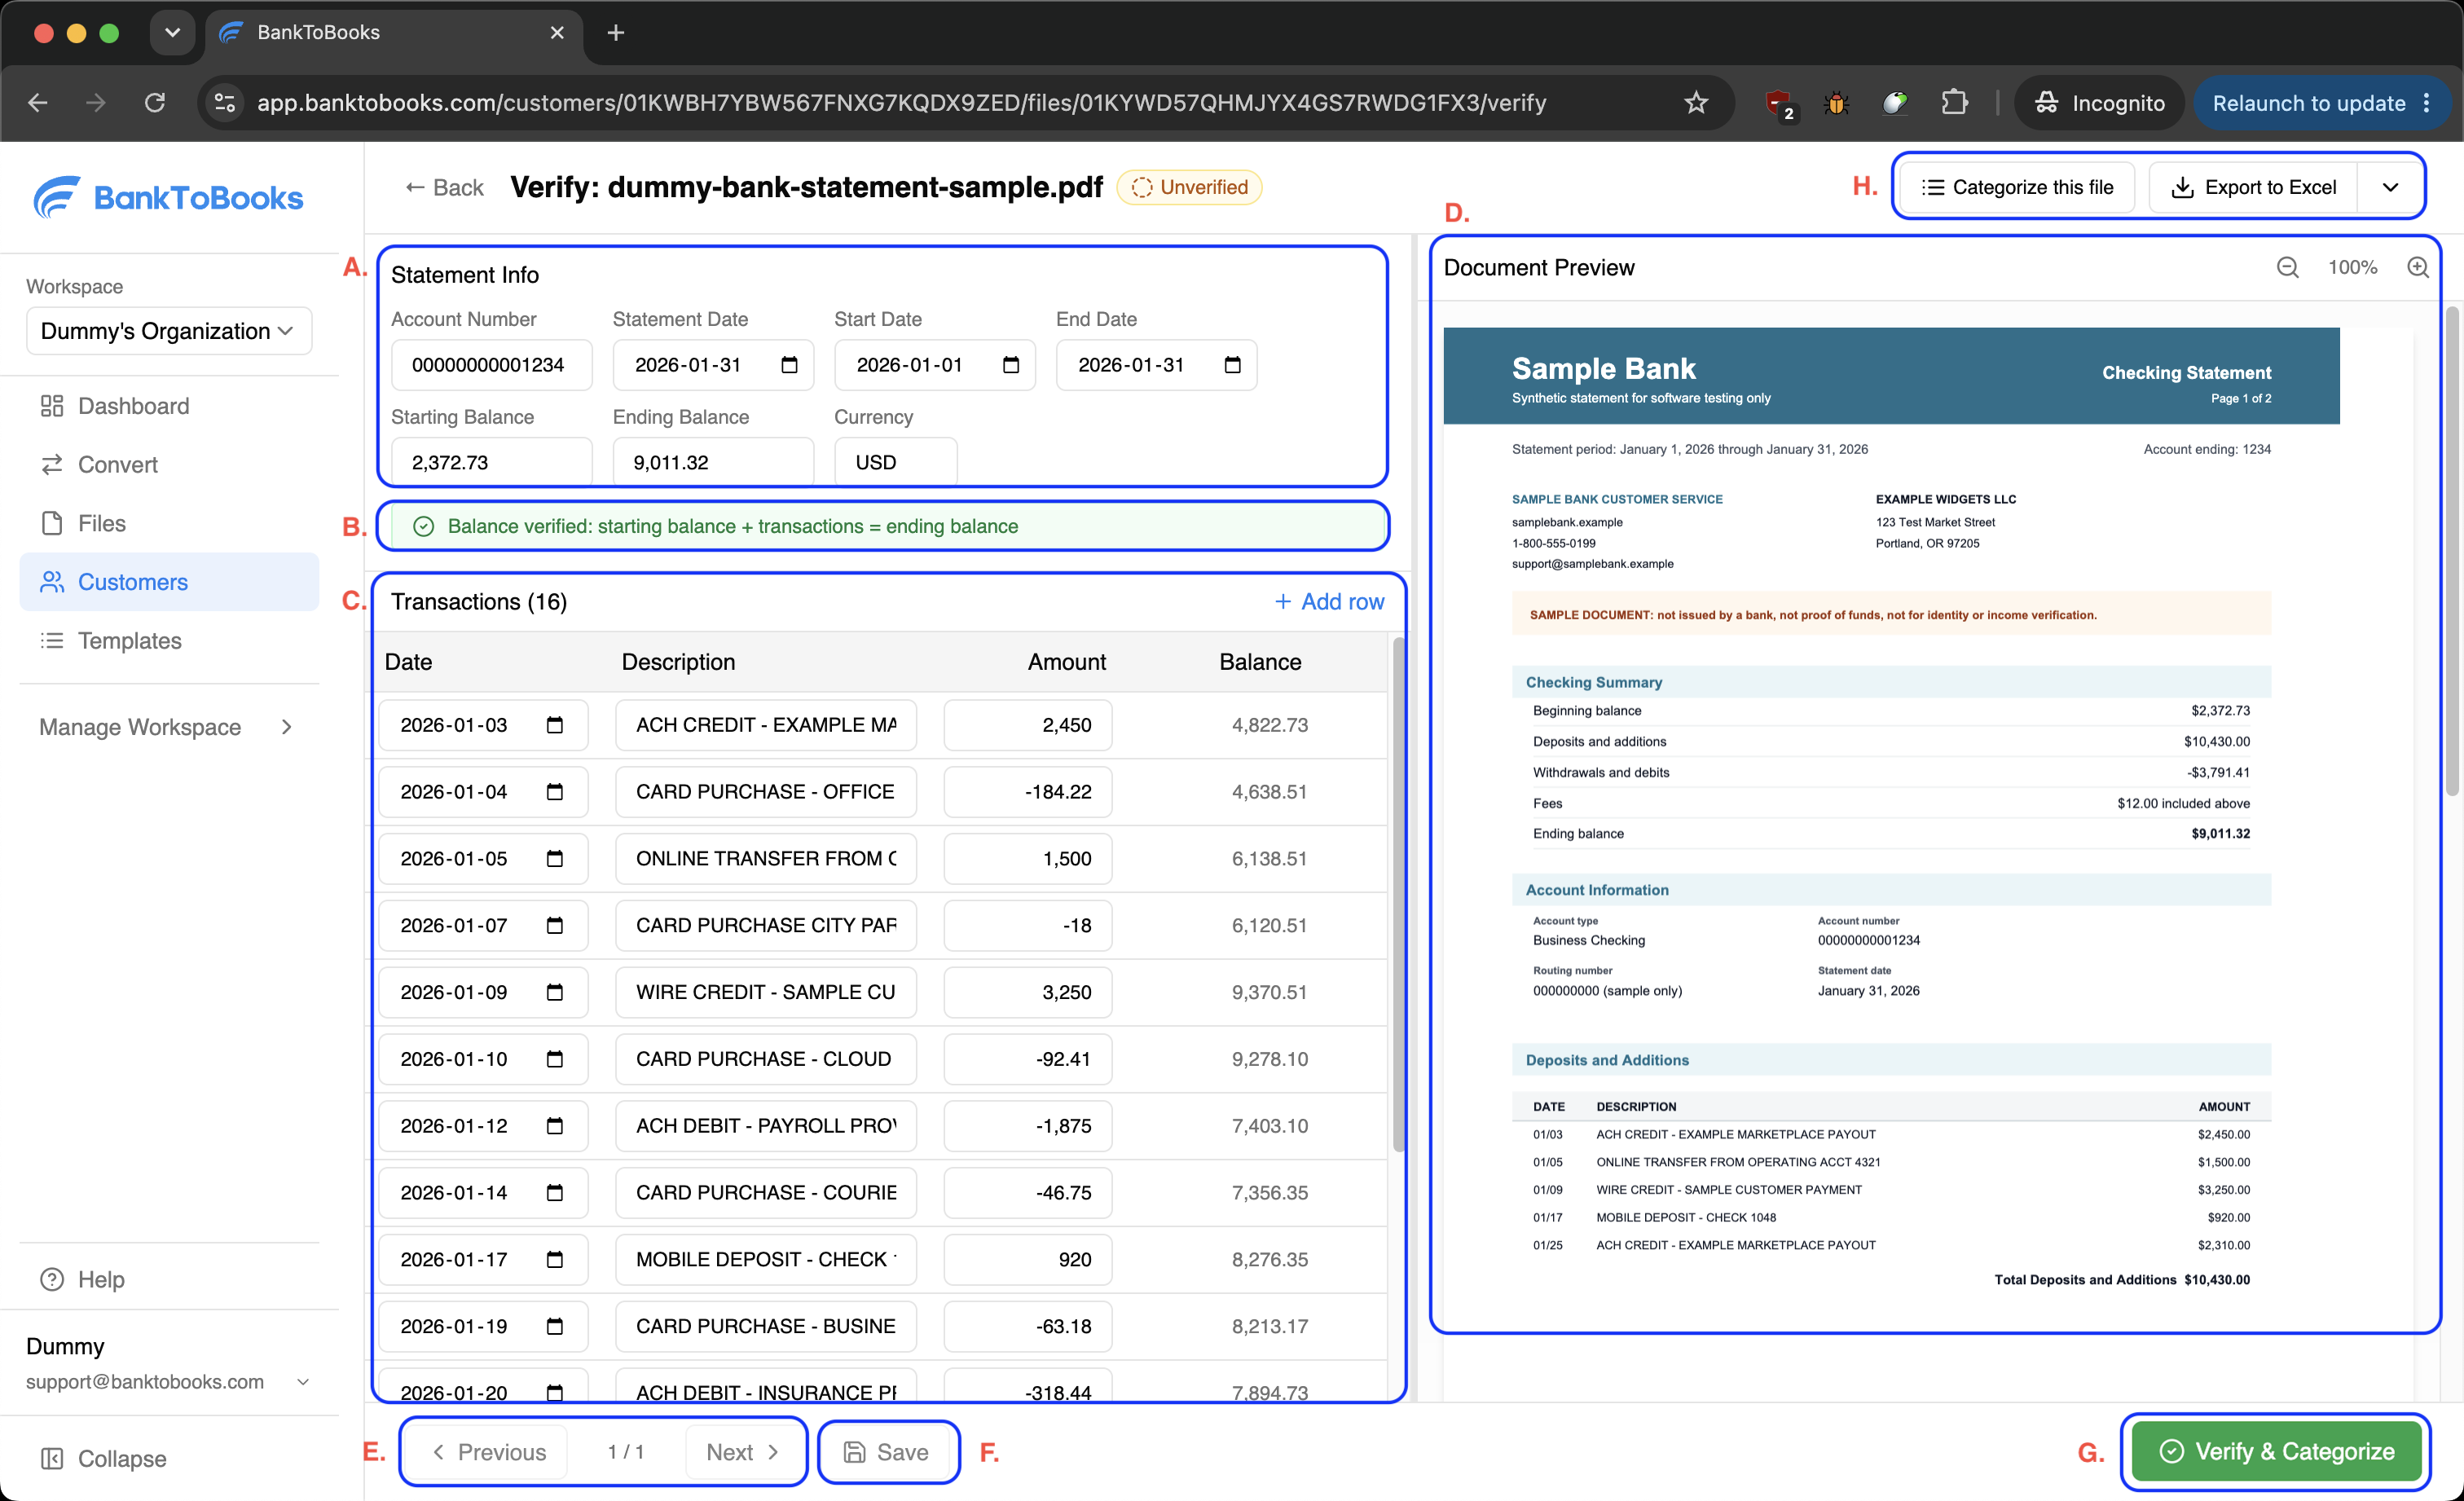Screen dimensions: 2464x1501
Task: Open calendar for 2026-01-10 transaction
Action: pyautogui.click(x=555, y=1059)
